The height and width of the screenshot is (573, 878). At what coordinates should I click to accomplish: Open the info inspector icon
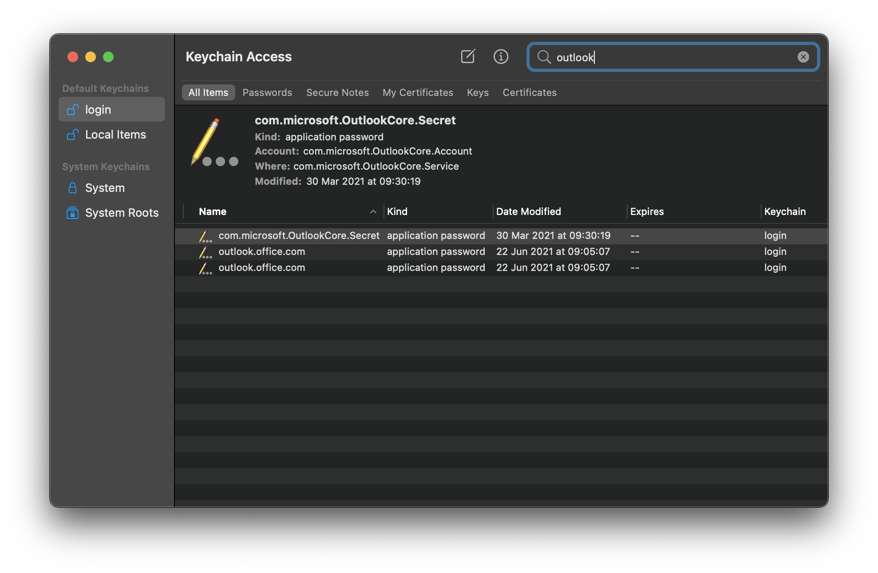click(501, 56)
